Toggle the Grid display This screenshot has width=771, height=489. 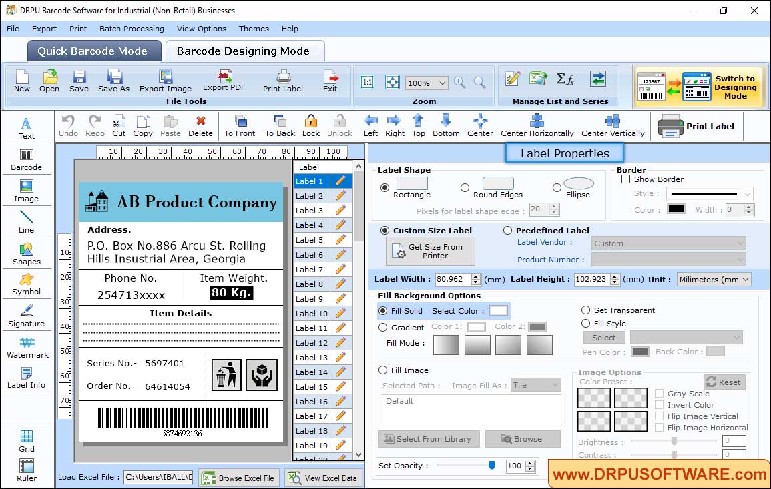click(27, 441)
